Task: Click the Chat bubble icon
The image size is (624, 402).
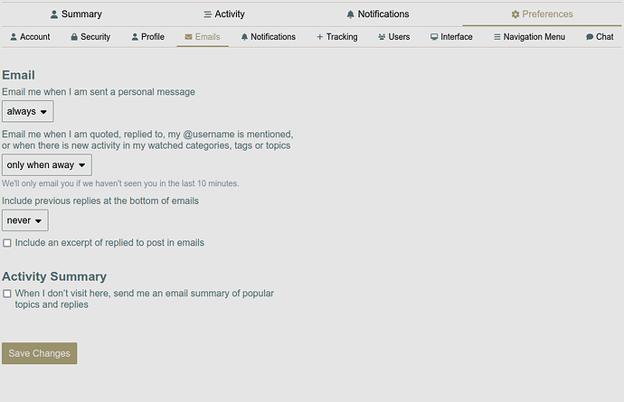Action: (x=590, y=37)
